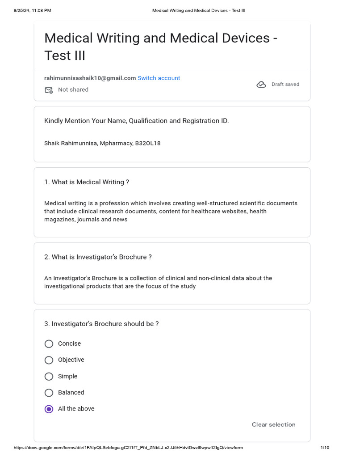343x458 pixels.
Task: Click the Investigator's Brochure definition answer text
Action: click(x=158, y=282)
